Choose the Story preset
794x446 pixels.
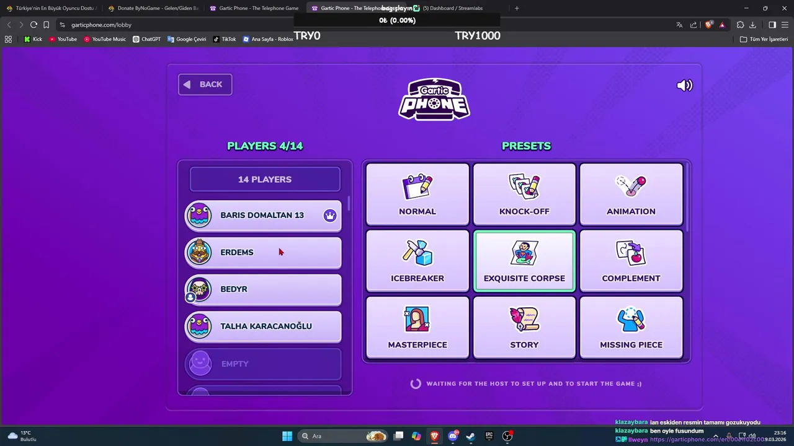click(x=524, y=327)
